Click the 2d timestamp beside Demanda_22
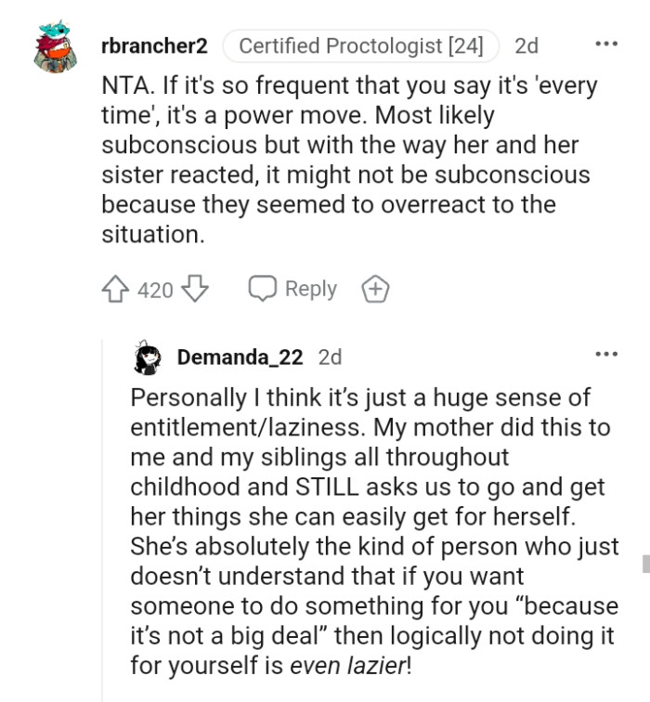The image size is (650, 702). pos(330,357)
